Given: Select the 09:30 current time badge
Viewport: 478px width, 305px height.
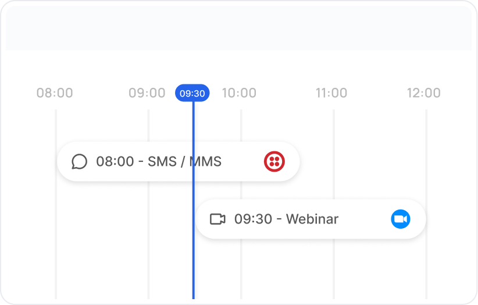Looking at the screenshot, I should [x=192, y=93].
